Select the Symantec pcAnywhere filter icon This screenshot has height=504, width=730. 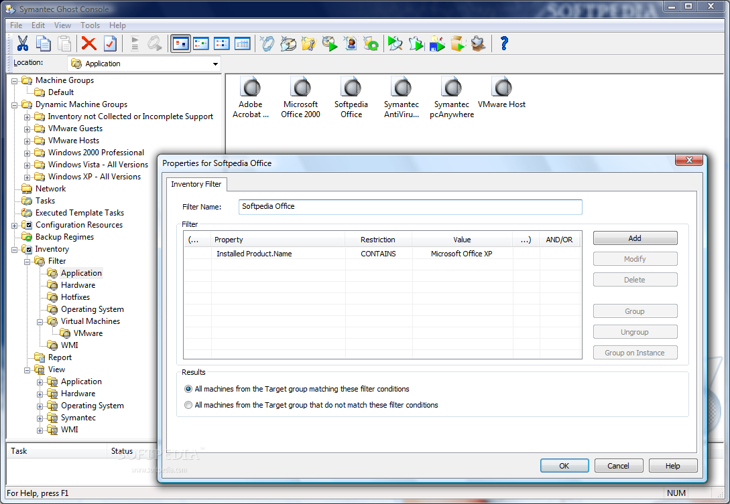point(452,98)
